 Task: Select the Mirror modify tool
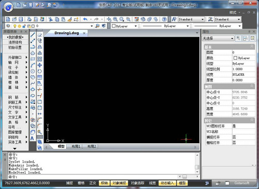click(x=40, y=47)
